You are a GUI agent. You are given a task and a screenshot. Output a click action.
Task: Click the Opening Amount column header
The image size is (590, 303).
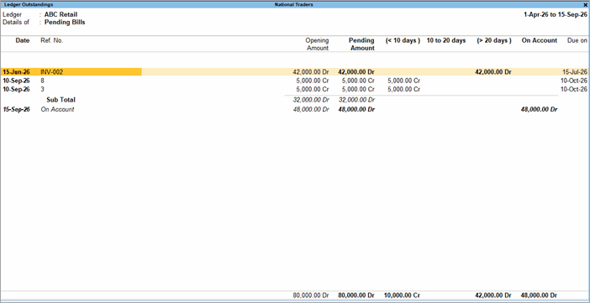tap(317, 44)
